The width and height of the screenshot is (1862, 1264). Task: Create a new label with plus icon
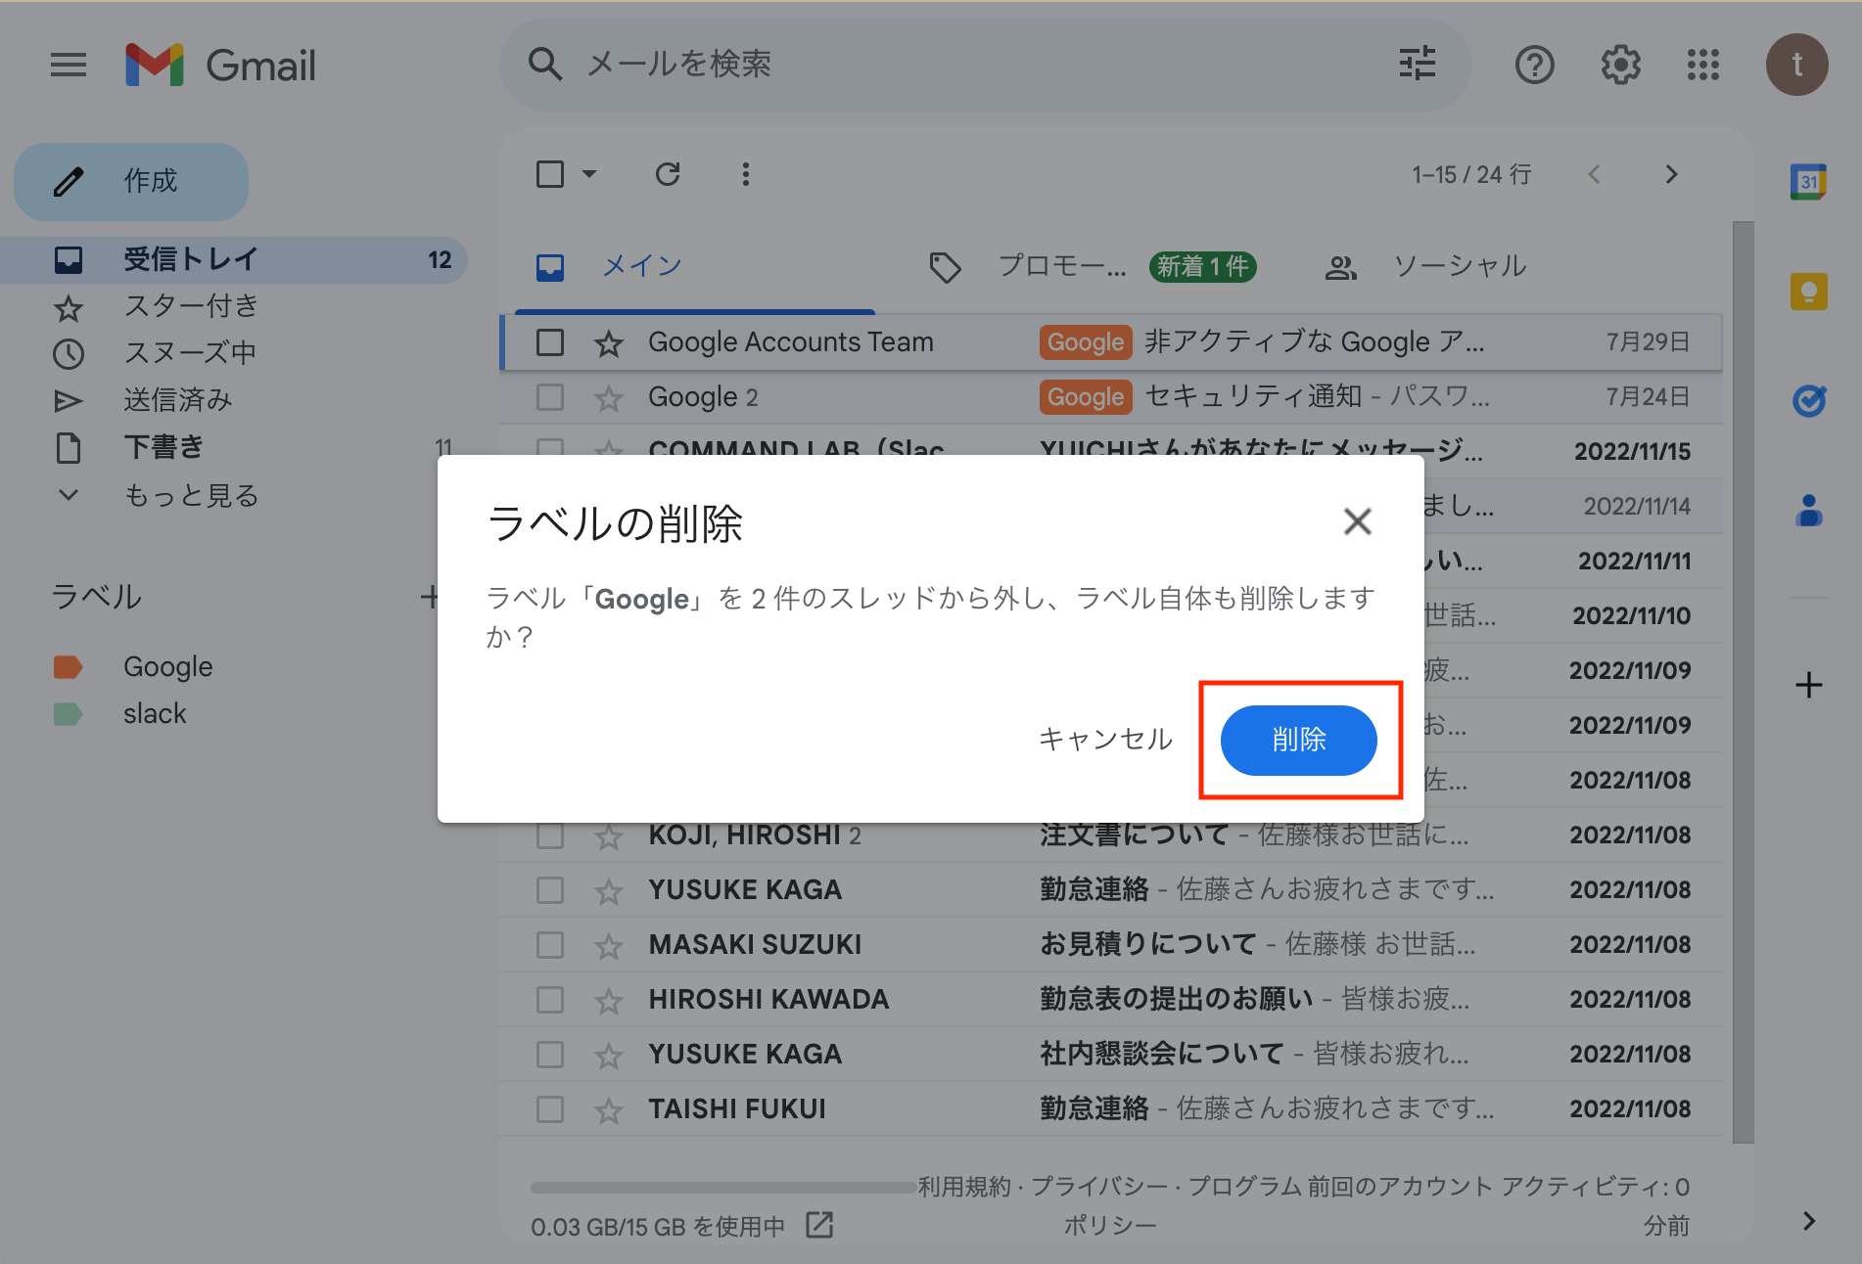[x=430, y=597]
